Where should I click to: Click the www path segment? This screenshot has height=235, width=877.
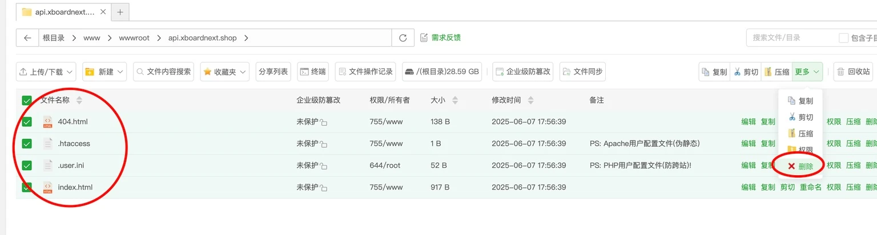click(91, 38)
